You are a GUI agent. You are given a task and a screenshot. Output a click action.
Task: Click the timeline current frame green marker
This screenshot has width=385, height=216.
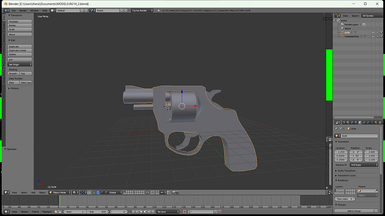coord(59,200)
